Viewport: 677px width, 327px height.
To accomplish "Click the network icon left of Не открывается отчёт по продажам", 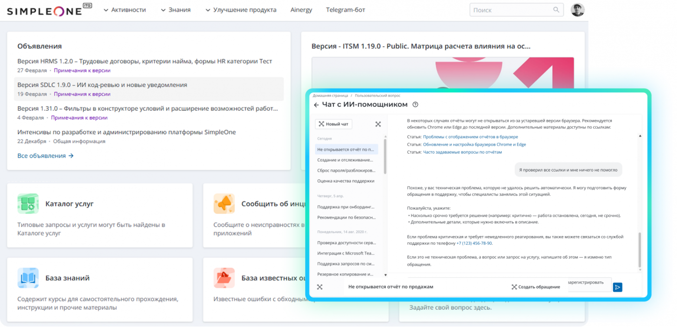I will tap(320, 287).
